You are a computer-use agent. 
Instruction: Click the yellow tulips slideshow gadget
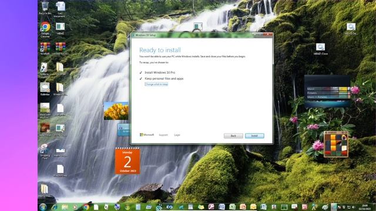[116, 111]
